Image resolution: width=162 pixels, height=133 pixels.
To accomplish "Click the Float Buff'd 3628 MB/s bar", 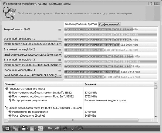I will 111,67.
